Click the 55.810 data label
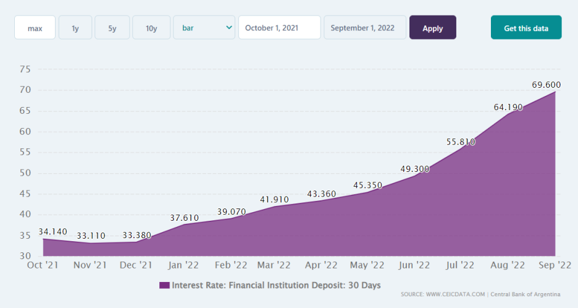The height and width of the screenshot is (308, 578). click(x=461, y=142)
